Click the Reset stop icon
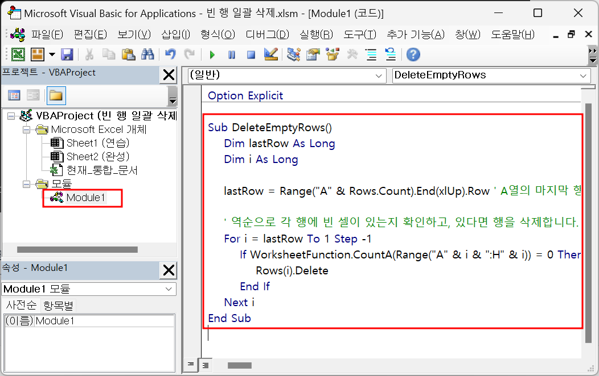Screen dimensions: 599x376 (251, 55)
